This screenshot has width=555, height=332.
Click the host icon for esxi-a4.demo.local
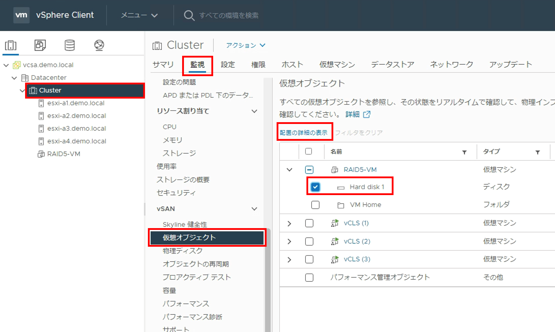tap(41, 141)
